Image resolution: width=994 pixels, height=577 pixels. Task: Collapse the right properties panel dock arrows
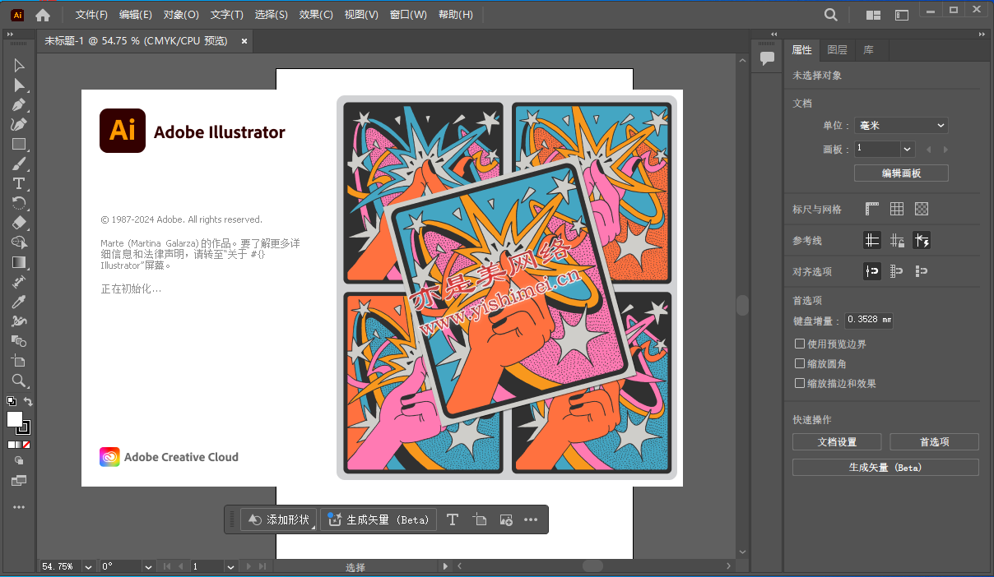click(982, 35)
